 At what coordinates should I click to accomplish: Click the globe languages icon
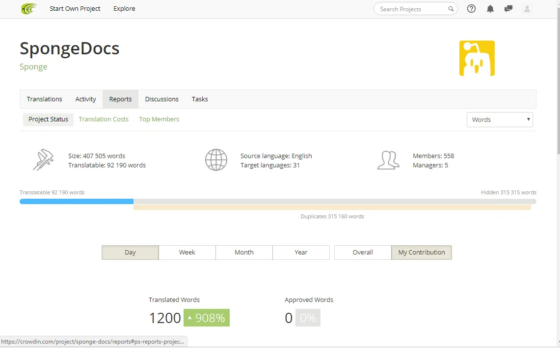coord(216,160)
